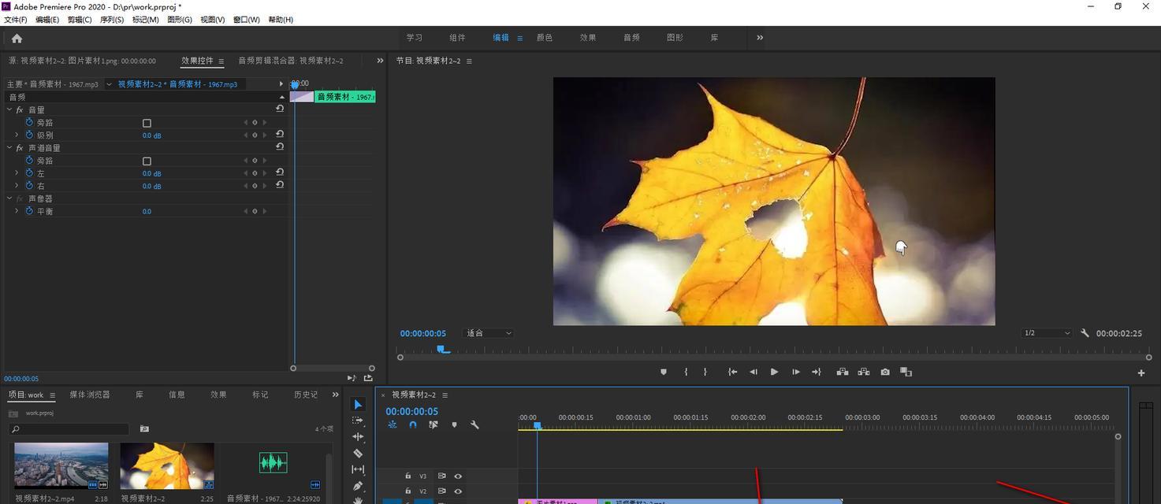Open the 1/2 playback resolution dropdown
1161x504 pixels.
(1047, 333)
